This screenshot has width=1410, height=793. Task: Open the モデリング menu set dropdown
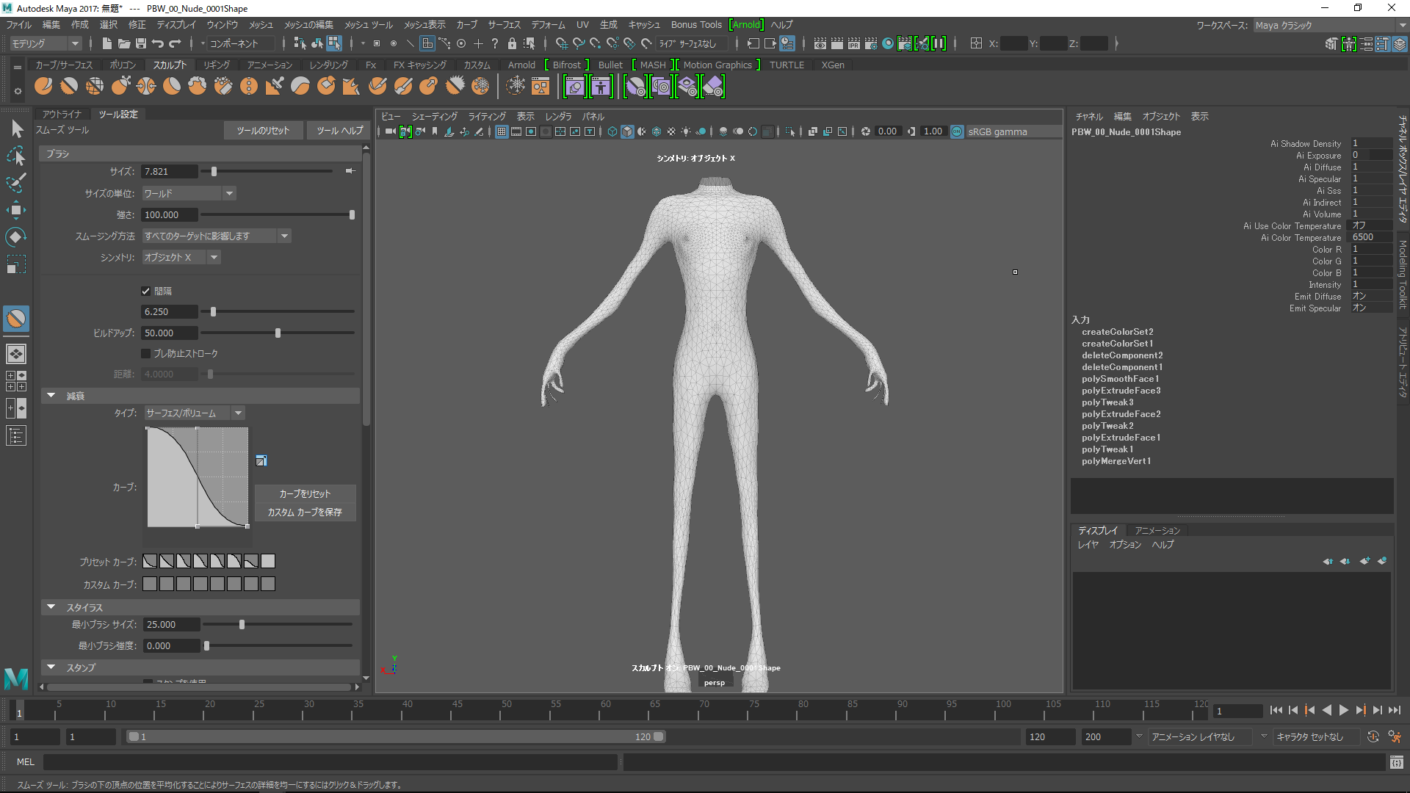(x=44, y=43)
